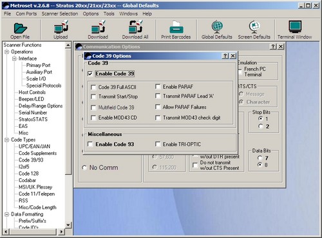Select Code 128 tree item

(28, 174)
